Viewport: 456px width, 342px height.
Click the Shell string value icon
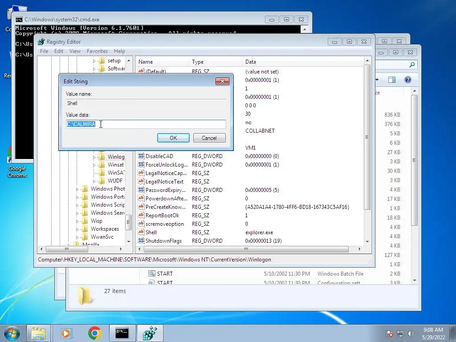141,232
